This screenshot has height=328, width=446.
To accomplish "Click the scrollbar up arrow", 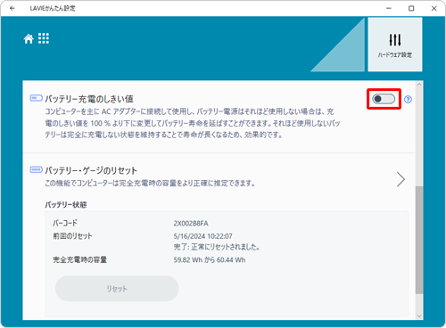I will click(x=419, y=85).
